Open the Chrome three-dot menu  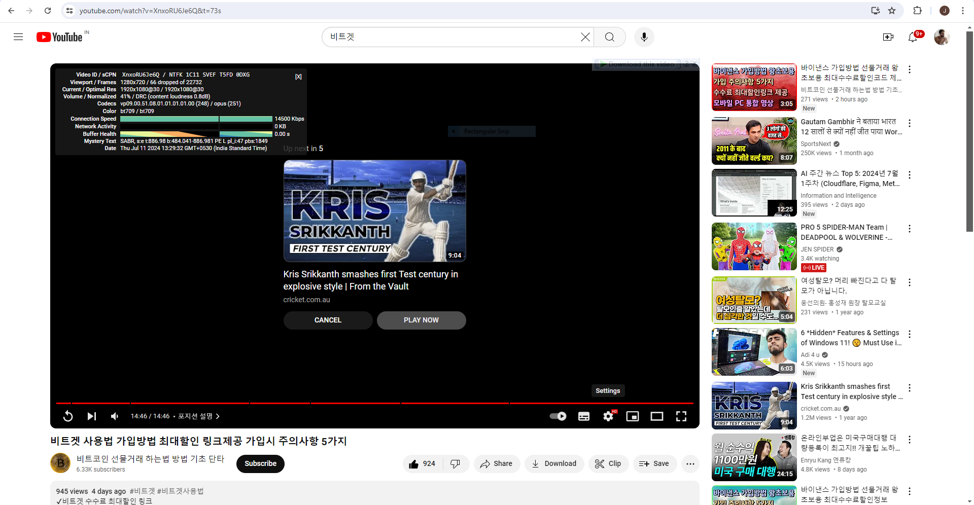coord(962,11)
